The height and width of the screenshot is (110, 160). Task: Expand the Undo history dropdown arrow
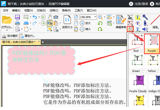click(x=39, y=17)
